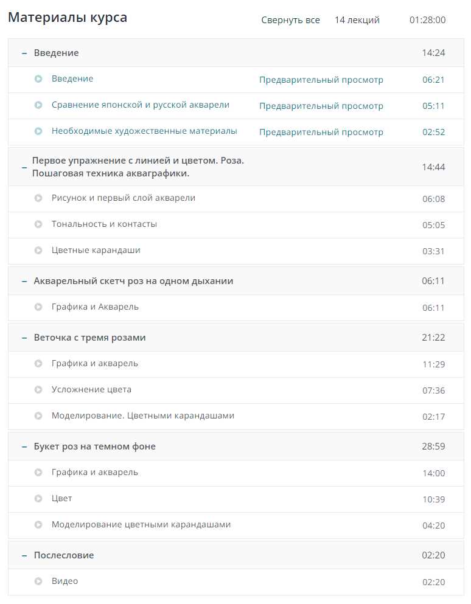Click play icon next to "Тональность и контасты"
The image size is (471, 604).
coord(38,224)
